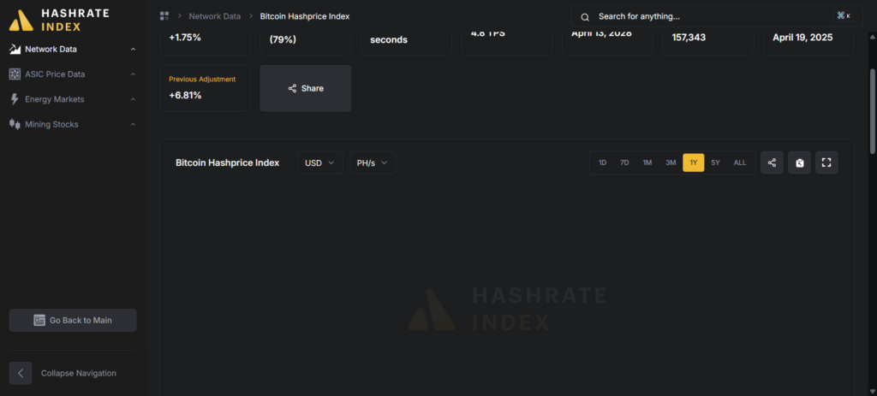Image resolution: width=877 pixels, height=396 pixels.
Task: Click the chart share icon button
Action: click(x=772, y=163)
